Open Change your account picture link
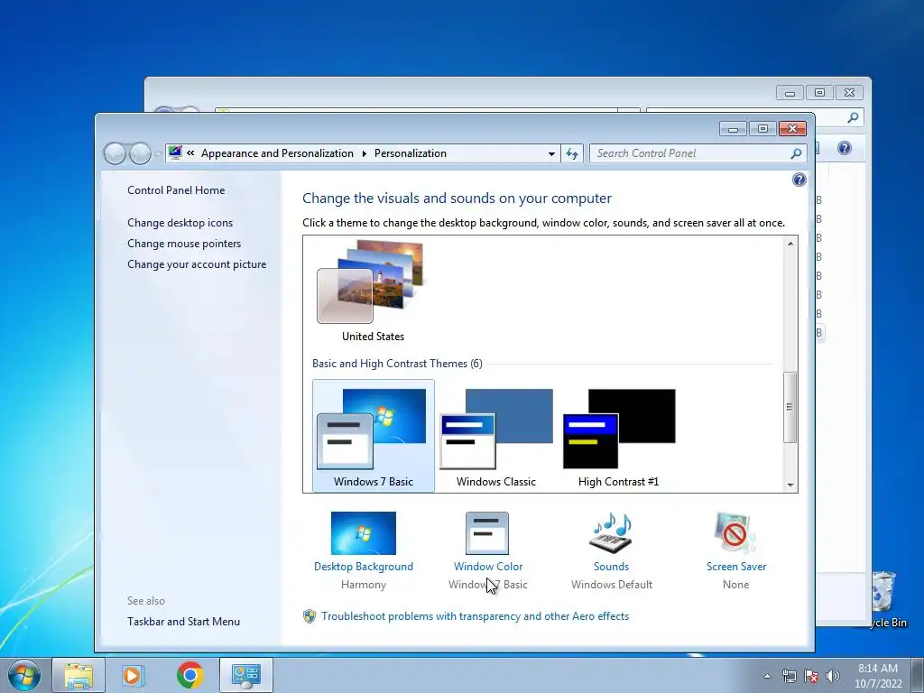The image size is (924, 693). tap(197, 264)
